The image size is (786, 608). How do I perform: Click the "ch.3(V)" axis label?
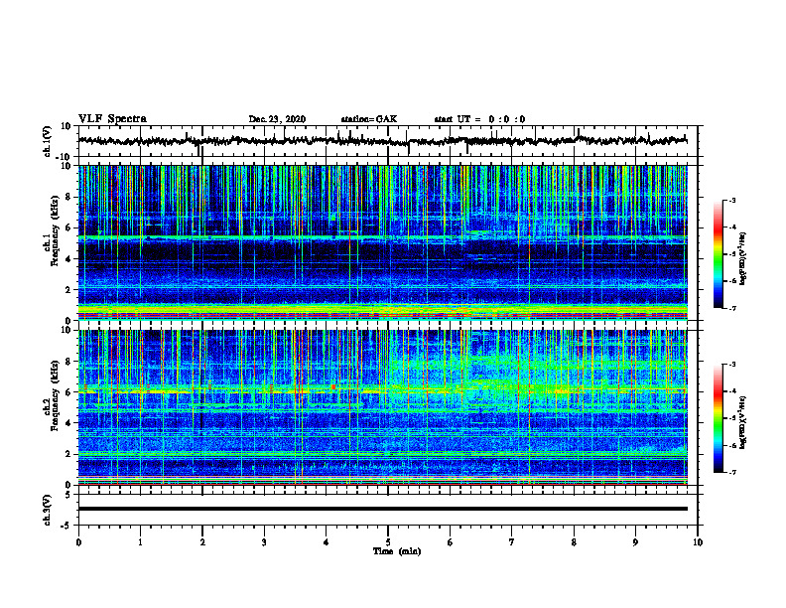(x=47, y=510)
